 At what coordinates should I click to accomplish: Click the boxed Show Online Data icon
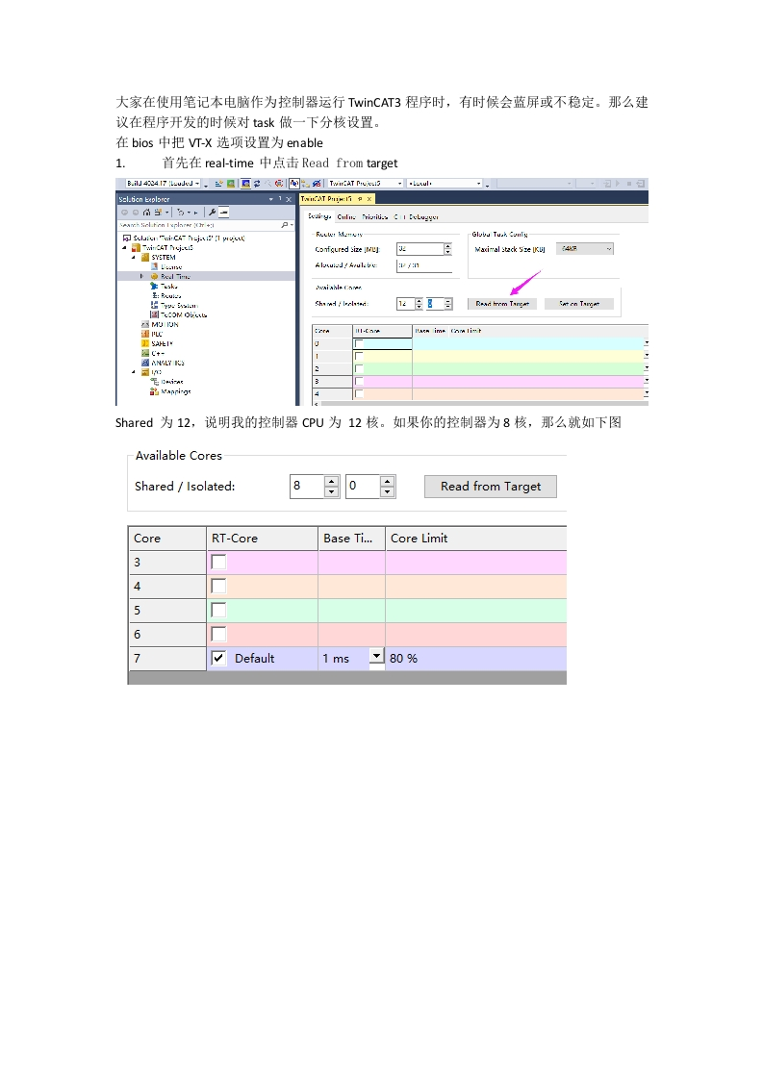click(294, 184)
